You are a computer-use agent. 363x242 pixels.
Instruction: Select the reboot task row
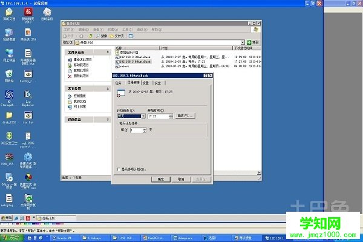[x=122, y=66]
